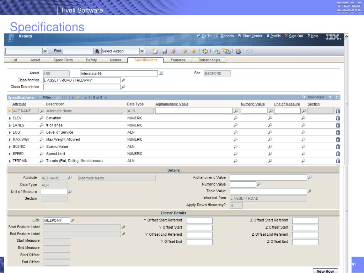Click the Table Value detail menu icon
Viewport: 364px width, 273px height.
point(310,191)
